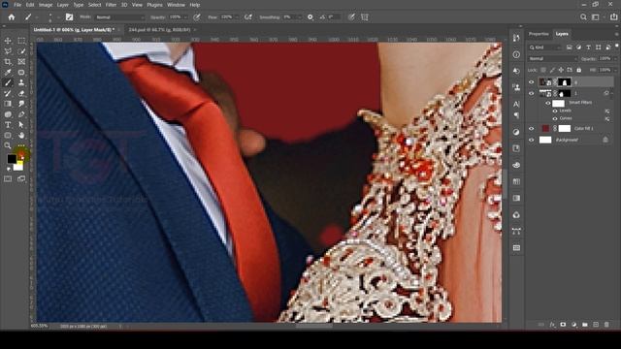Open the Edit Toolbar three-dots menu
621x349 pixels.
(x=21, y=145)
